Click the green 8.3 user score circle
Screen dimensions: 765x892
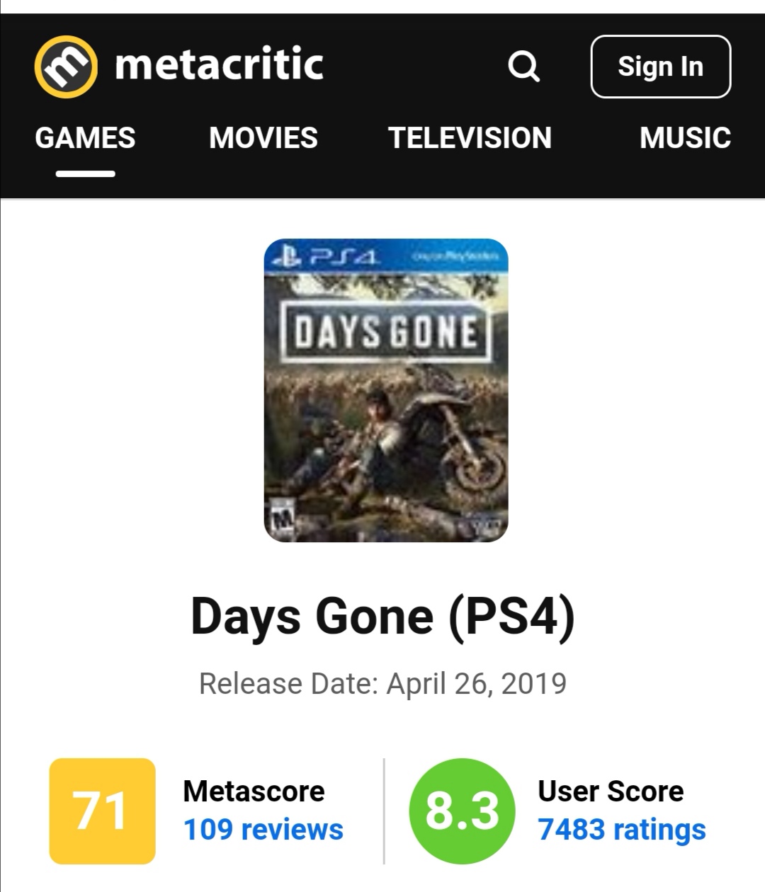(462, 811)
